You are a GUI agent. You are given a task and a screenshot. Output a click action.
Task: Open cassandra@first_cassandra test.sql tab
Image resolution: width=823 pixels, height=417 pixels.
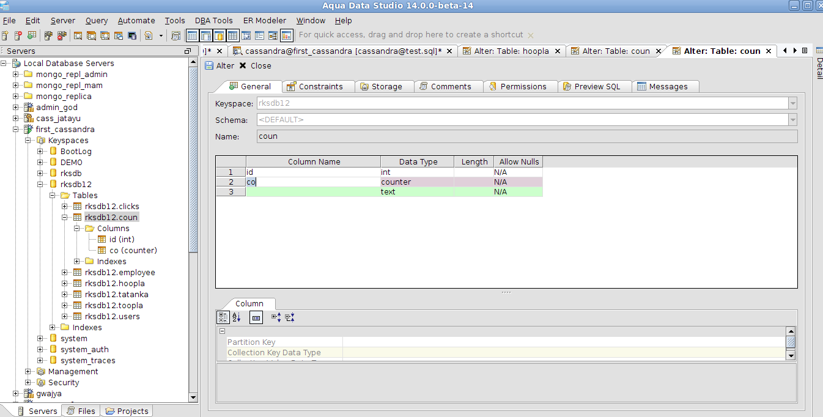point(342,51)
